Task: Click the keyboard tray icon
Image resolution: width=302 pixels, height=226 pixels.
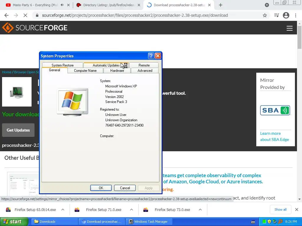Action: pyautogui.click(x=253, y=222)
